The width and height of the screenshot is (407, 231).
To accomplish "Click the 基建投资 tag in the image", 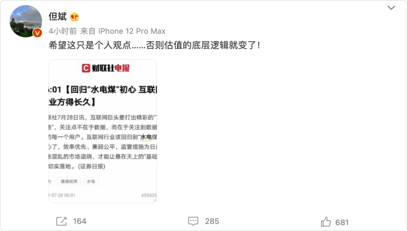I will (69, 181).
